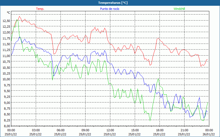Click the 21:00 time axis label
Screen dimensions: 220x137
[x=184, y=130]
